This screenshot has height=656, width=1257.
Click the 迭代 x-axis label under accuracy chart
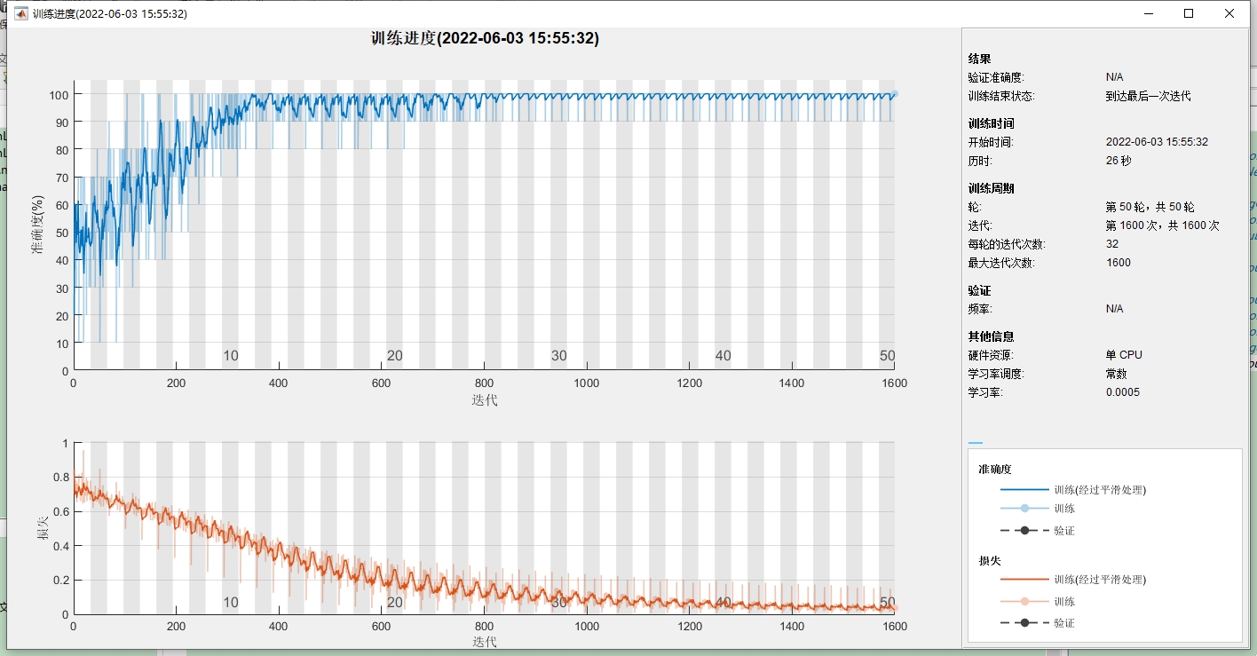pos(485,400)
